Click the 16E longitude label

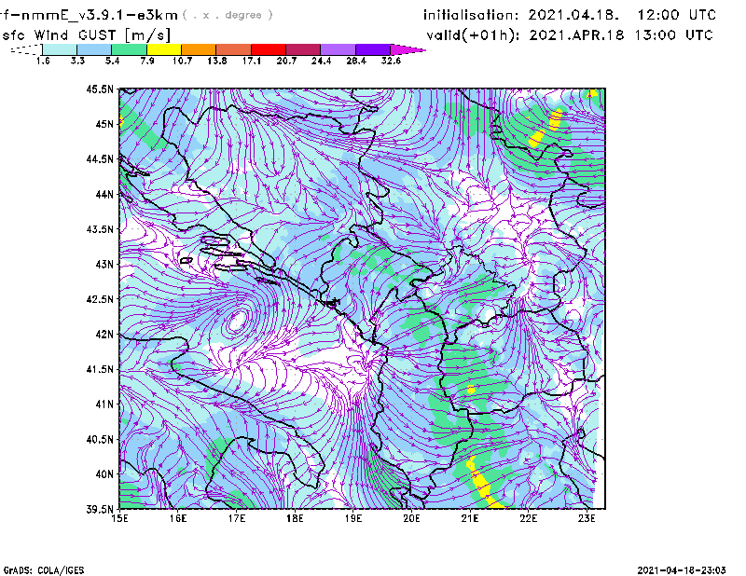click(178, 518)
